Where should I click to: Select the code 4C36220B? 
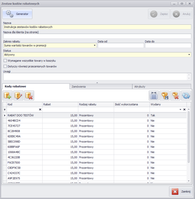pos(14,157)
